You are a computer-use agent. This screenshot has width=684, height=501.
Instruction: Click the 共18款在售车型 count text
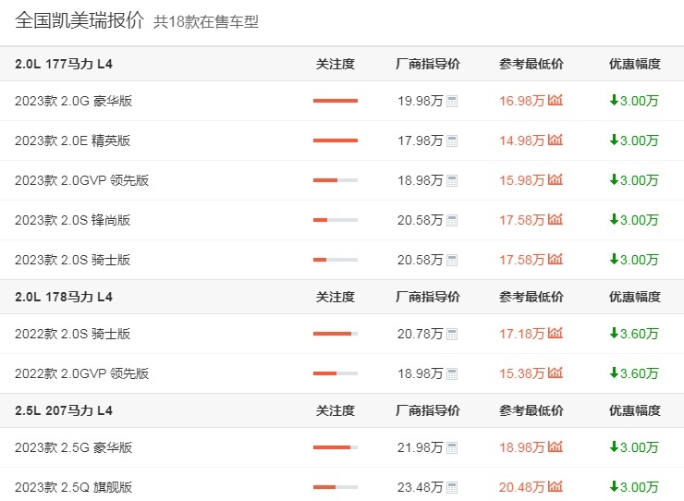pos(206,21)
